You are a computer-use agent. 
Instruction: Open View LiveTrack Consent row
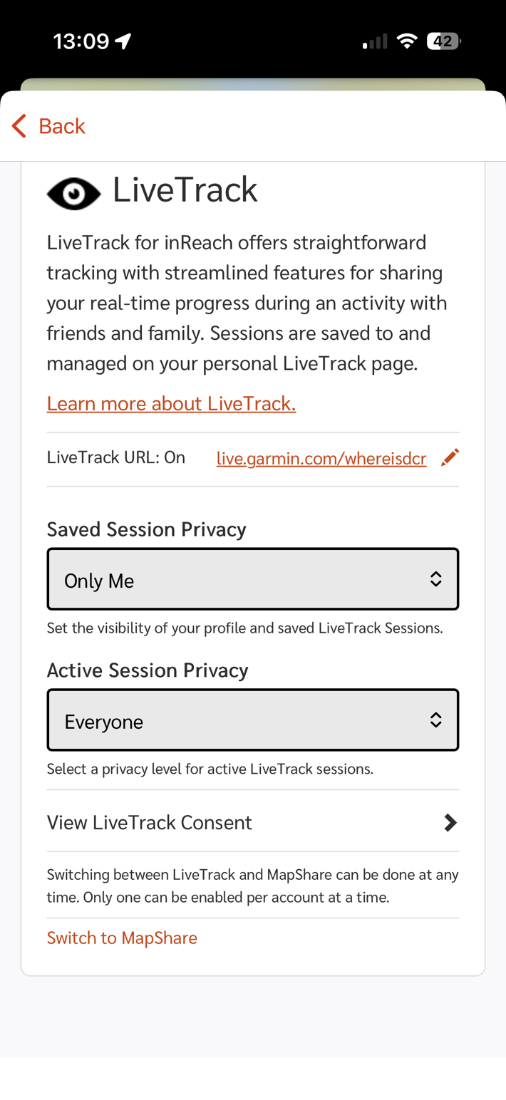(x=150, y=823)
